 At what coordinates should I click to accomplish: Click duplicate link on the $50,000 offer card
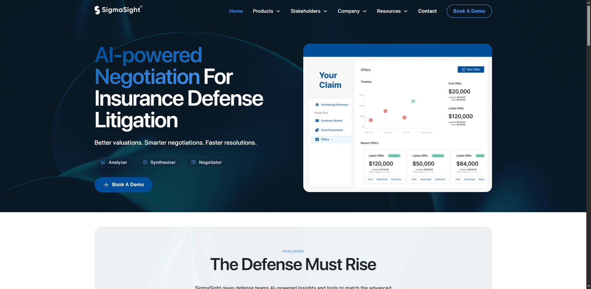[440, 179]
